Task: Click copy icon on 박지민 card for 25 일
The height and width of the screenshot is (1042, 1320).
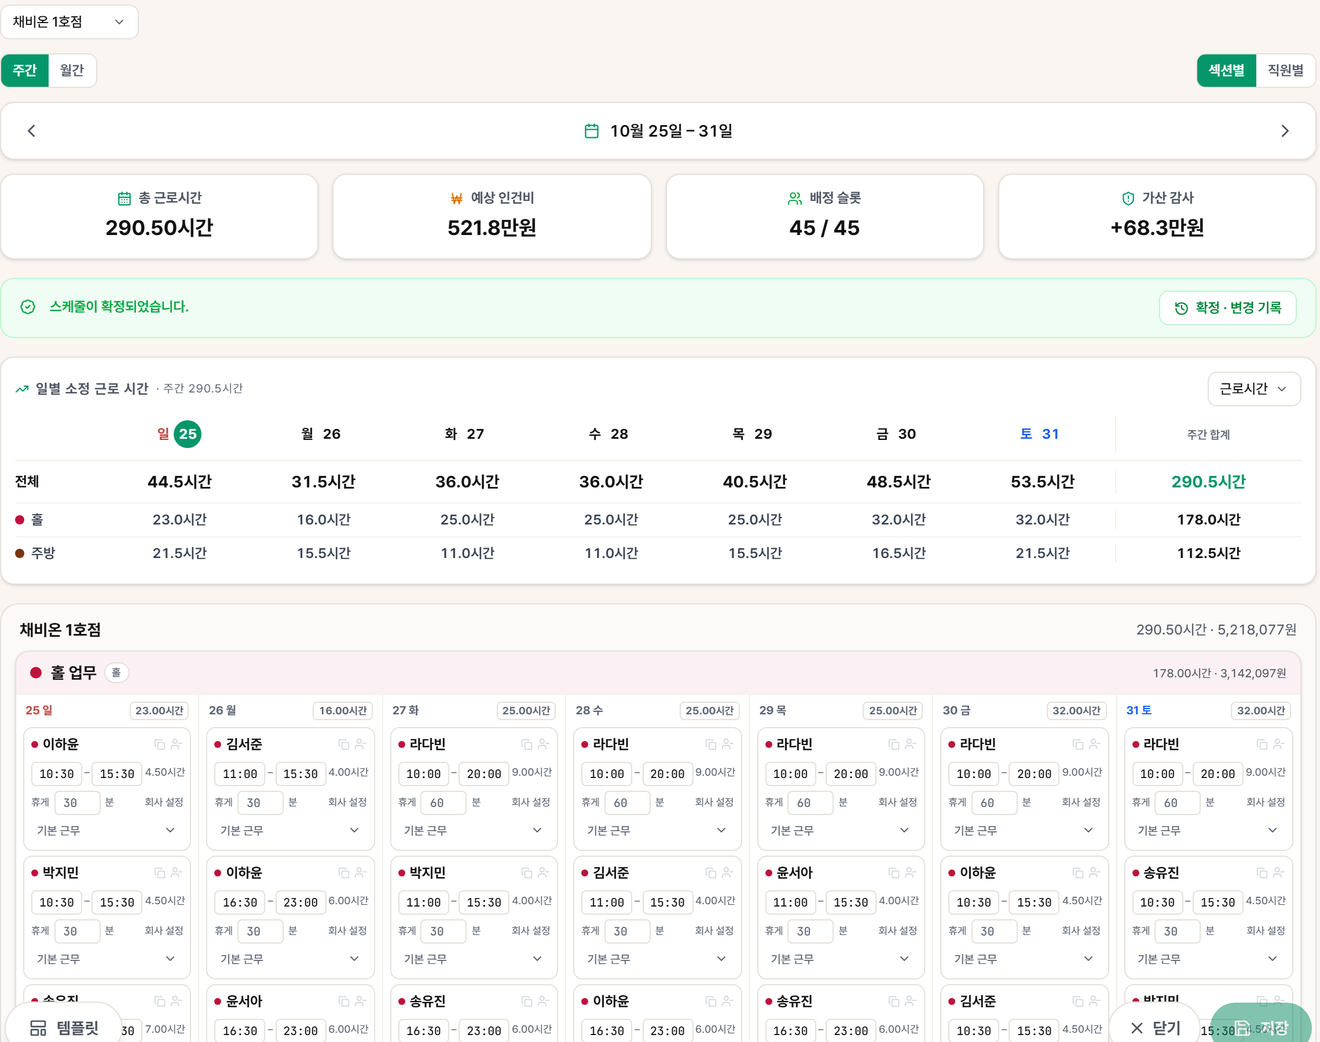Action: click(160, 873)
